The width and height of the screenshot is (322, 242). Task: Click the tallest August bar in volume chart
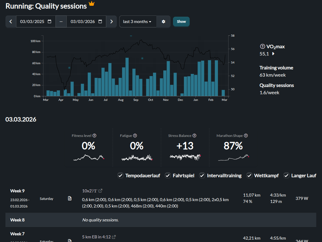[x=127, y=77]
